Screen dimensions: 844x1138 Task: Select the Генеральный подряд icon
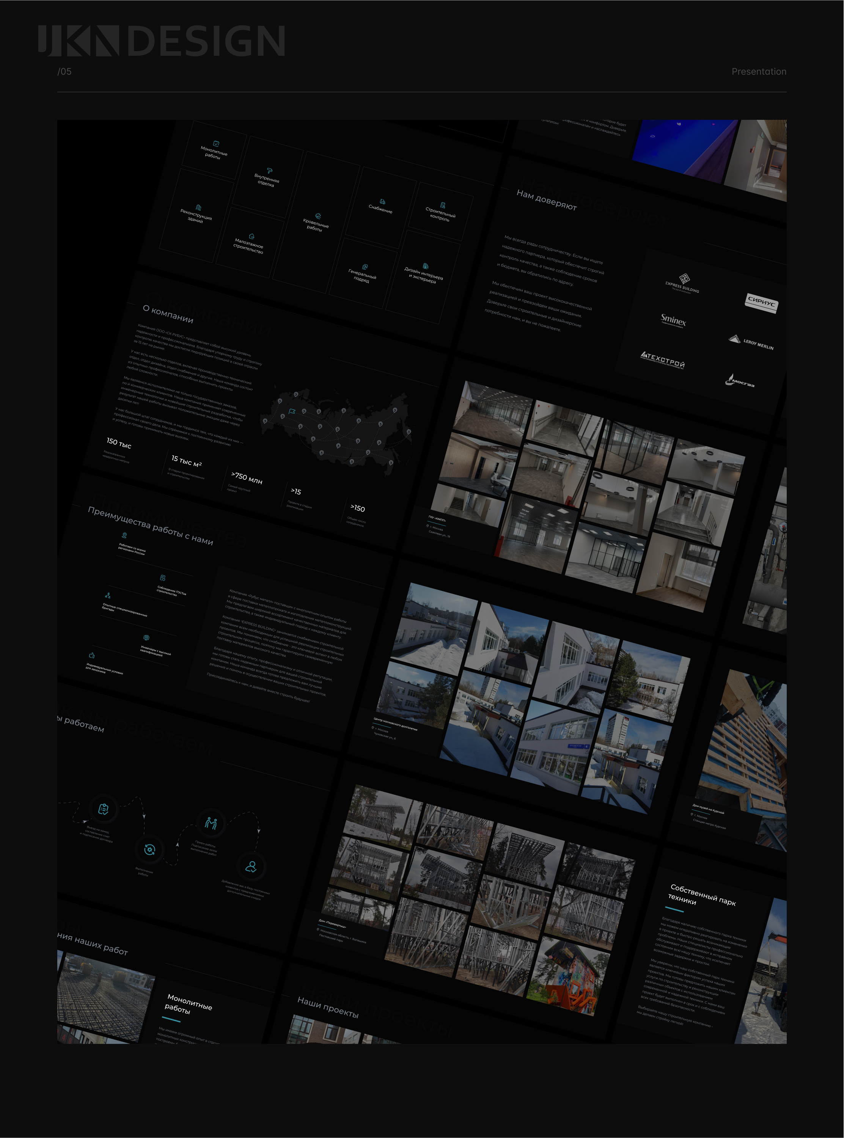[365, 267]
